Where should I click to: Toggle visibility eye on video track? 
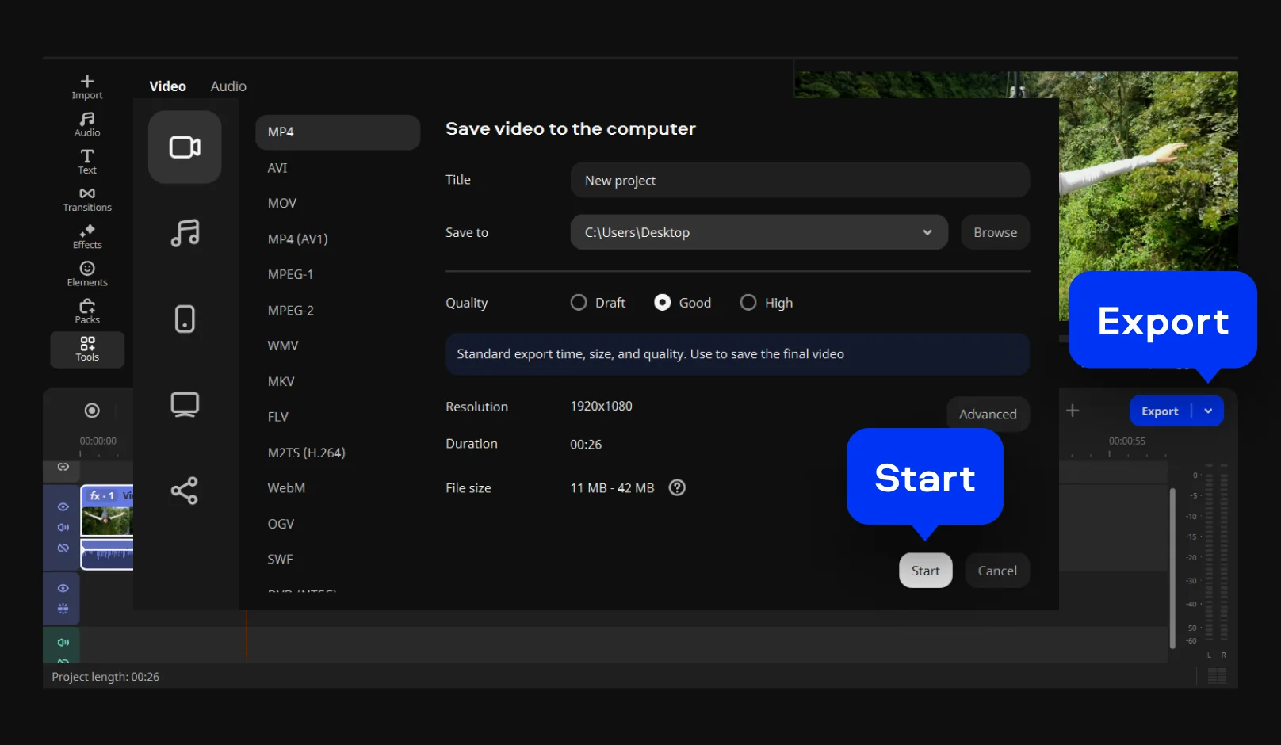63,506
